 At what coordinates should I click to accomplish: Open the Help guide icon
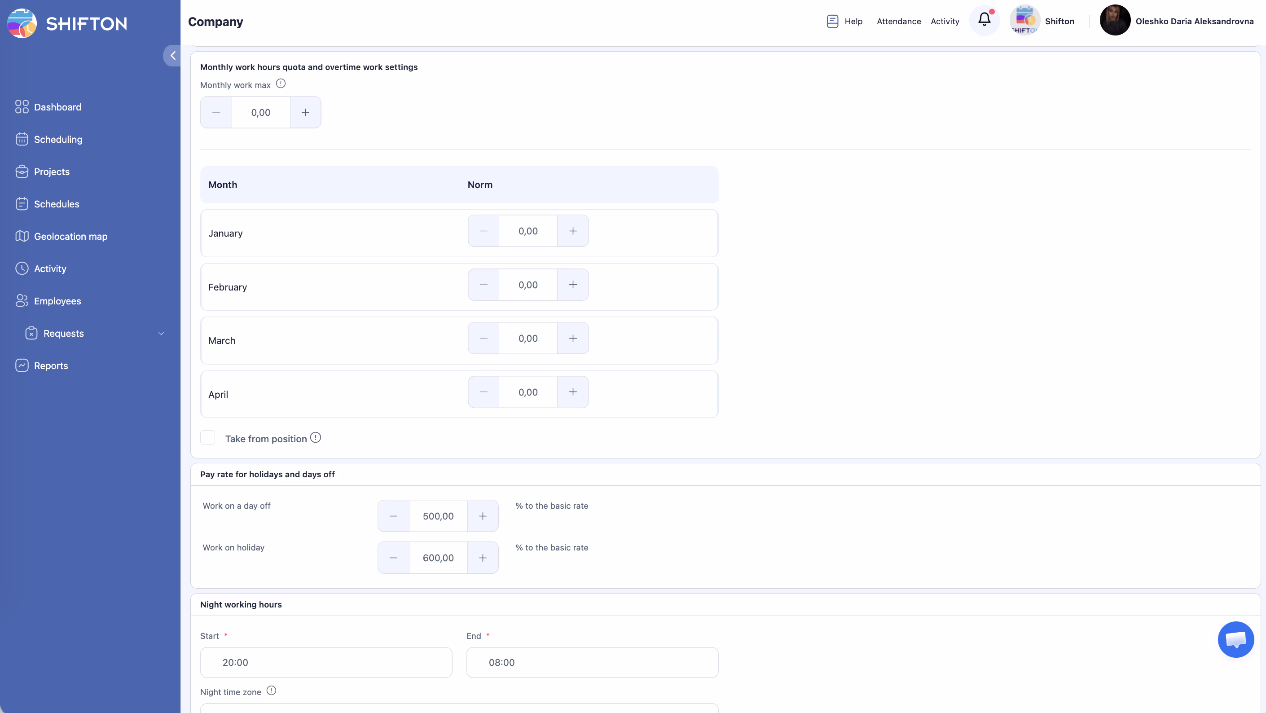tap(832, 21)
